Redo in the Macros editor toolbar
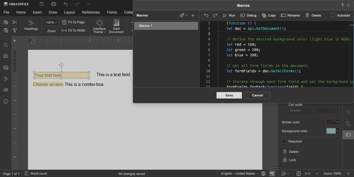The width and height of the screenshot is (354, 177). [x=215, y=15]
